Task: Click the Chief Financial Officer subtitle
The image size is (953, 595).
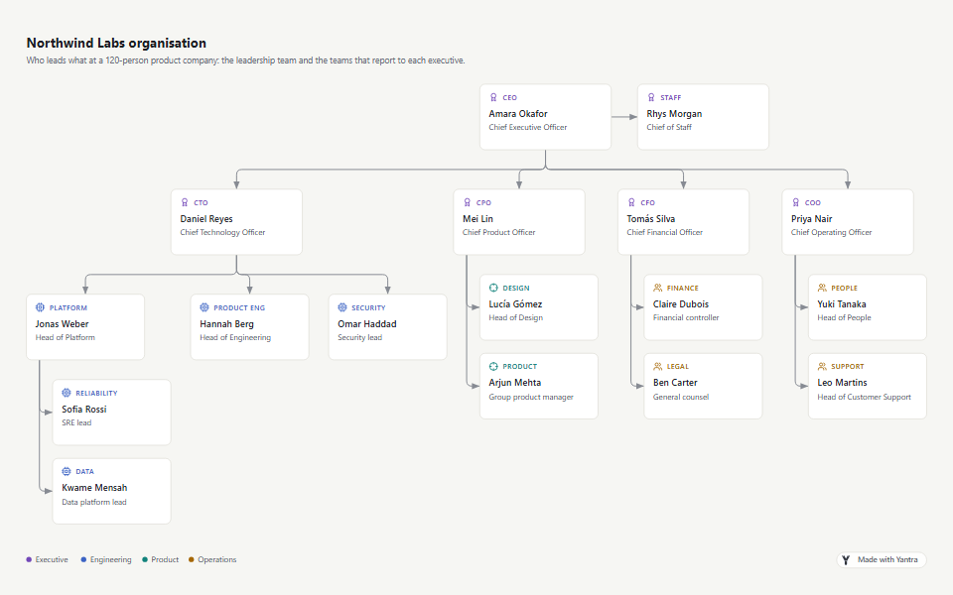Action: pos(665,232)
